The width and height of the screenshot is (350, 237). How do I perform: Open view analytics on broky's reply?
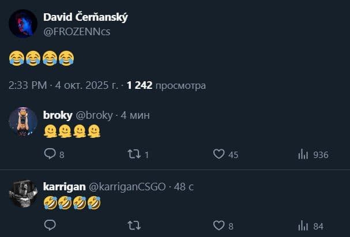[303, 154]
